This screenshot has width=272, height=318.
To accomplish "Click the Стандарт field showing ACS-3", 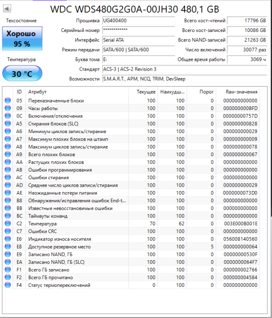I will (x=185, y=69).
